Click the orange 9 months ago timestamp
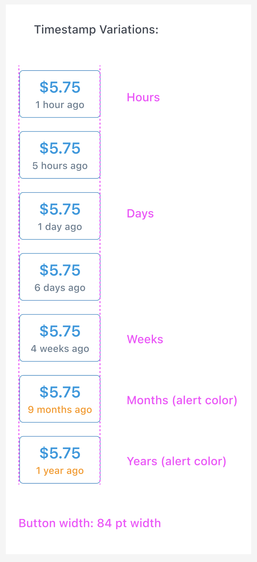This screenshot has width=257, height=562. 60,410
